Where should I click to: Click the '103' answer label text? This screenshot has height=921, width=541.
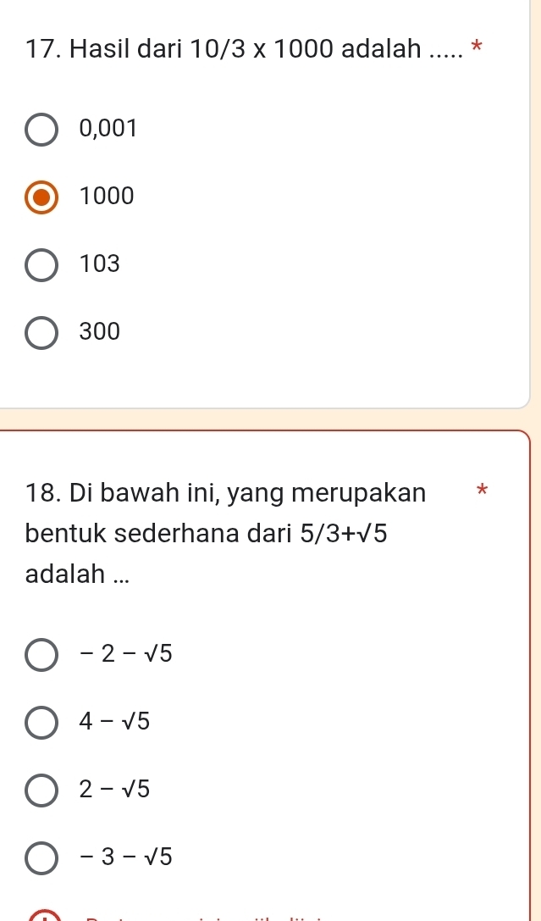click(x=101, y=264)
